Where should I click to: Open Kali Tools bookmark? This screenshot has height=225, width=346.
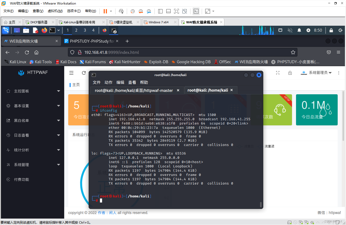pyautogui.click(x=41, y=62)
